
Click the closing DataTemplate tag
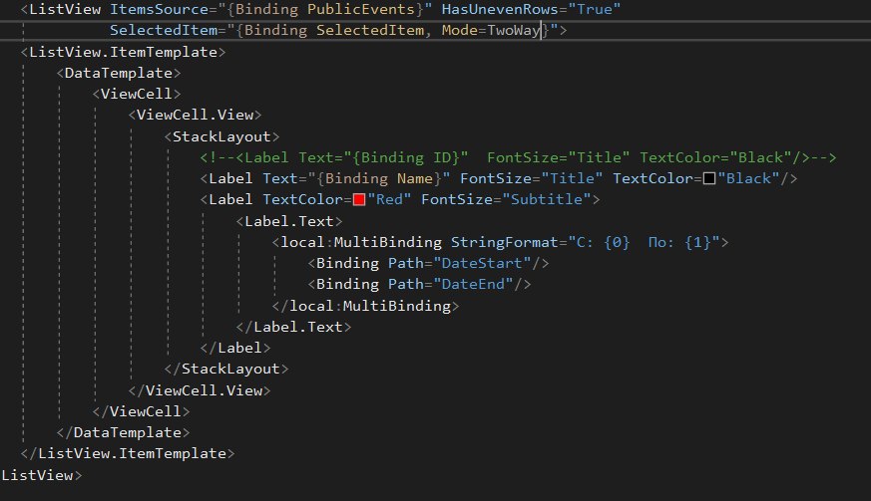(x=123, y=433)
